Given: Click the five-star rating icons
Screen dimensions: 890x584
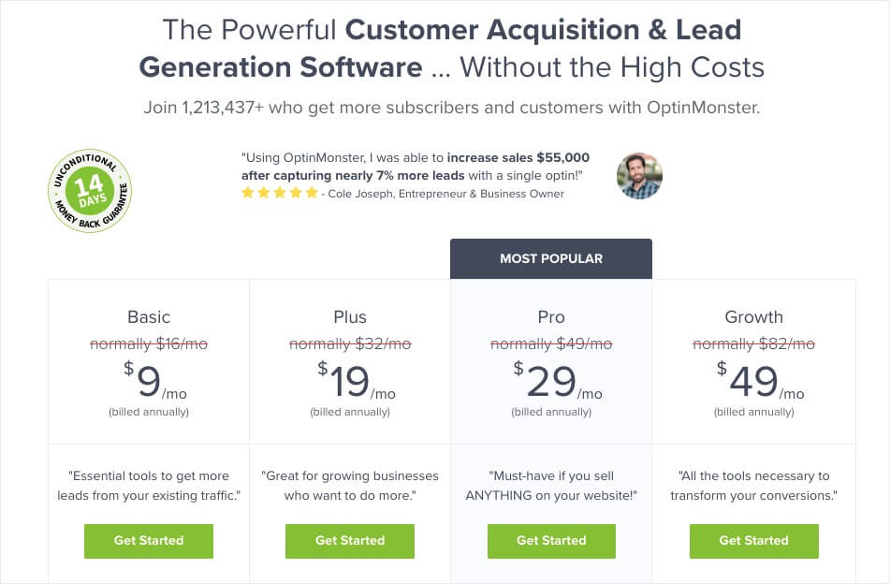Looking at the screenshot, I should [x=280, y=194].
